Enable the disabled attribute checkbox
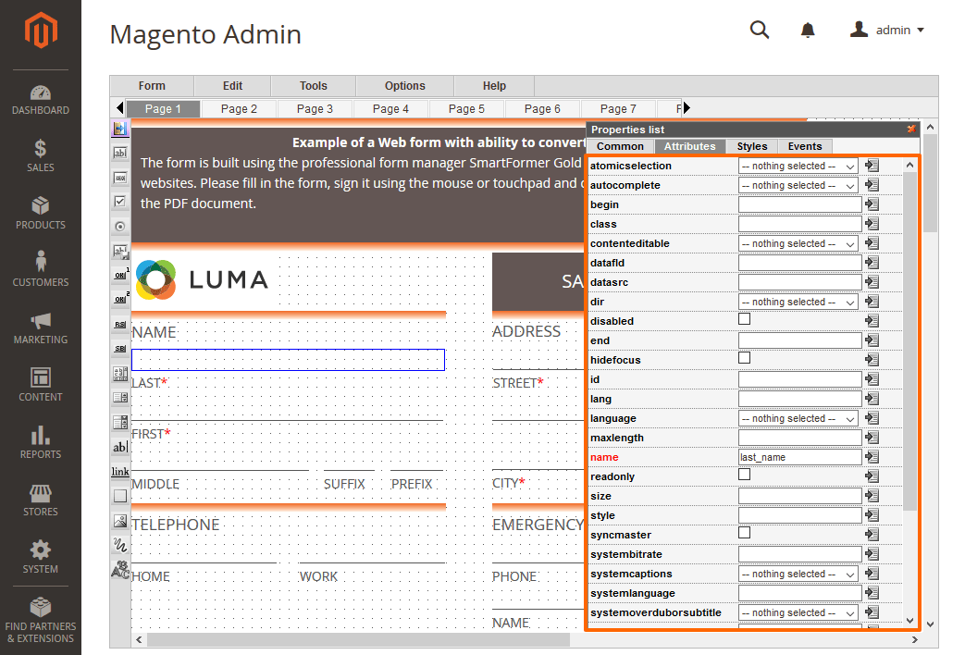This screenshot has width=965, height=655. 743,318
